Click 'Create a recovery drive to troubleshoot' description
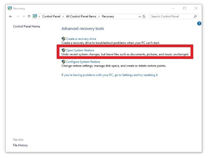 point(111,43)
